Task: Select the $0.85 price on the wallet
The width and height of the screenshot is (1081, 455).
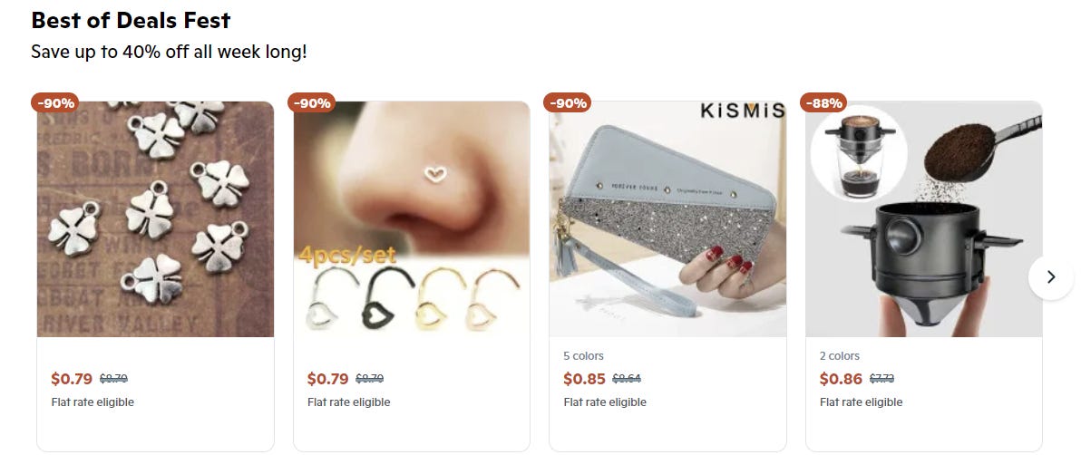Action: (585, 379)
